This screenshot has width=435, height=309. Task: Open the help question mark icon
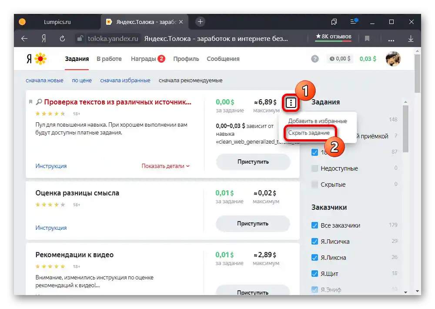point(315,59)
